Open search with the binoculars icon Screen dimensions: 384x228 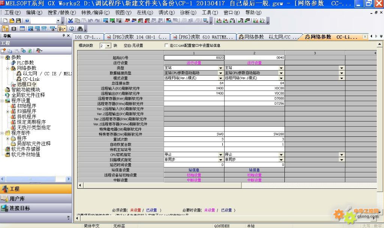tap(80, 29)
